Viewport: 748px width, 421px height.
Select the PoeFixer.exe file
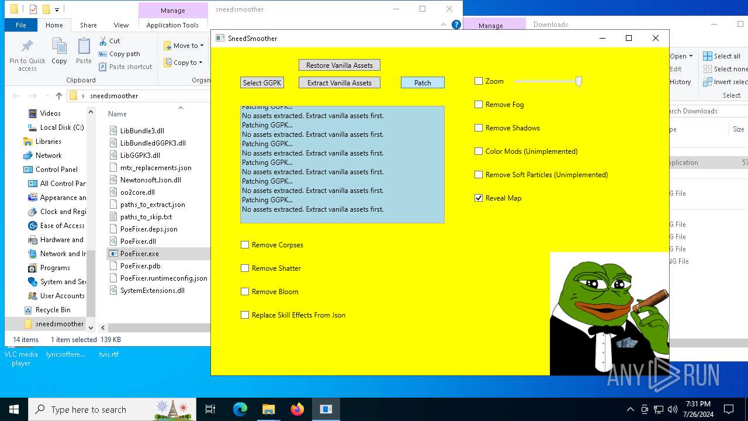134,253
